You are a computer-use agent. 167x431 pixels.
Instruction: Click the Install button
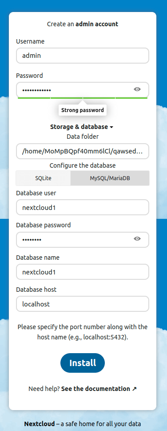click(x=83, y=363)
